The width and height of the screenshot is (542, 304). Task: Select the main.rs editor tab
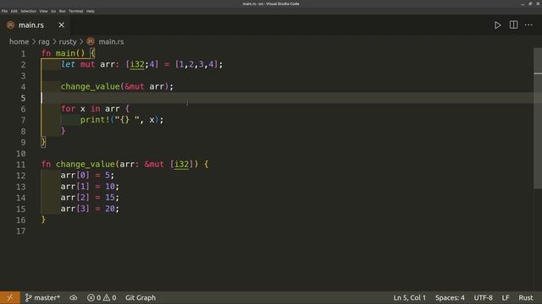tap(36, 25)
